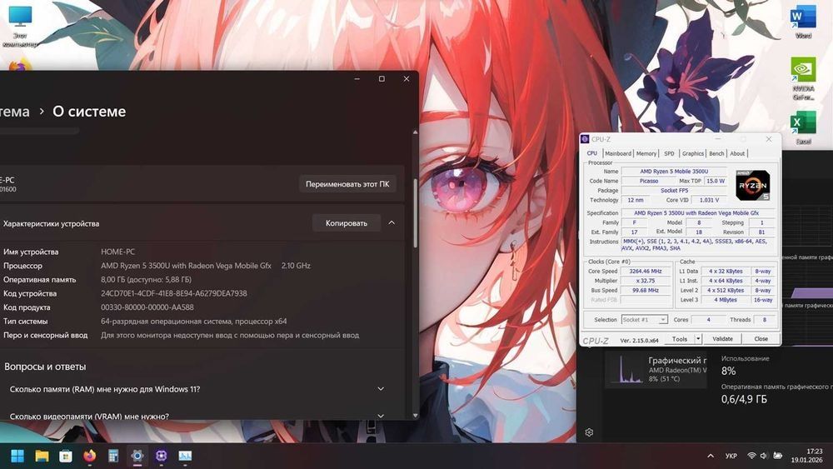Viewport: 833px width, 469px height.
Task: Click the CPU-Z title bar app icon
Action: (585, 139)
